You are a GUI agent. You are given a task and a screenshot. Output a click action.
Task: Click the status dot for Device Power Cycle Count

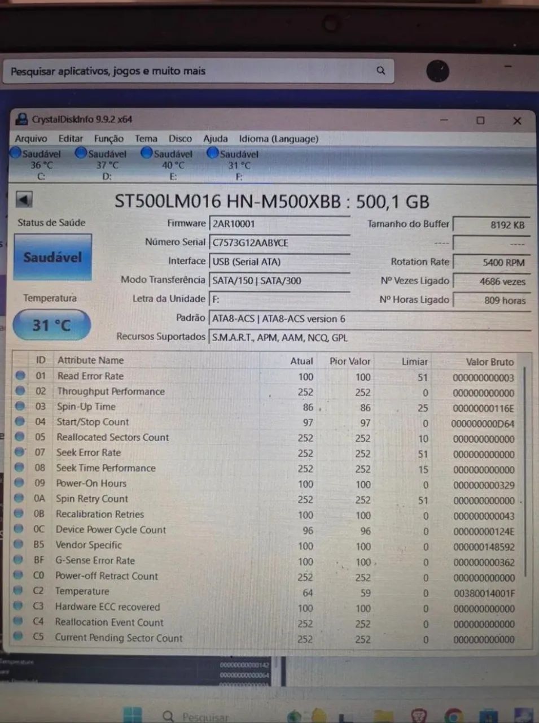pyautogui.click(x=19, y=529)
